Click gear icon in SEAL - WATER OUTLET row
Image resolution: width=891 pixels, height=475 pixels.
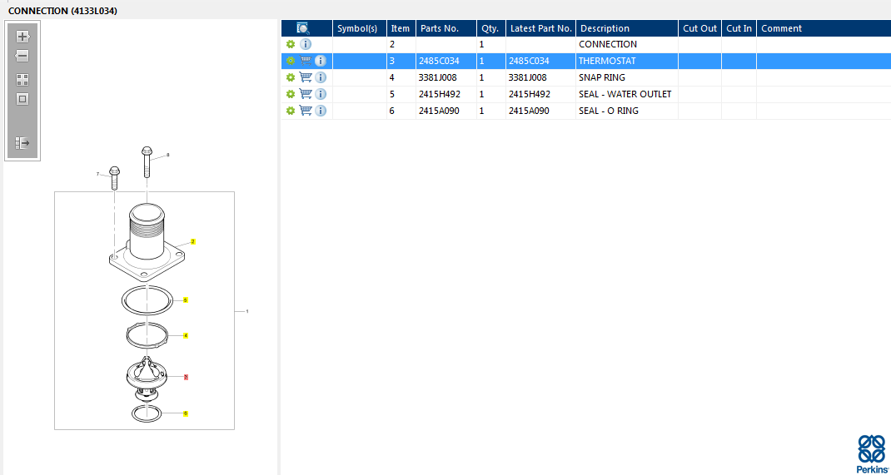291,94
